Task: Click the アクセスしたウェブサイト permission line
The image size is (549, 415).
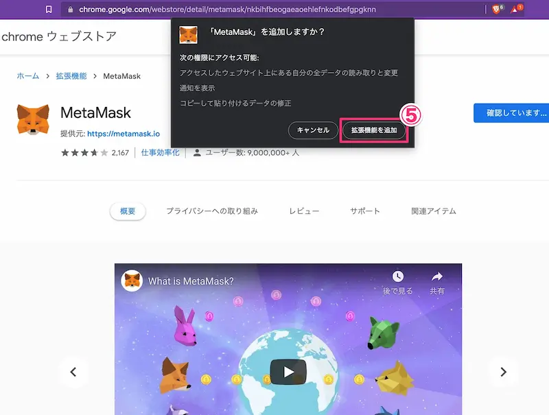Action: point(289,73)
